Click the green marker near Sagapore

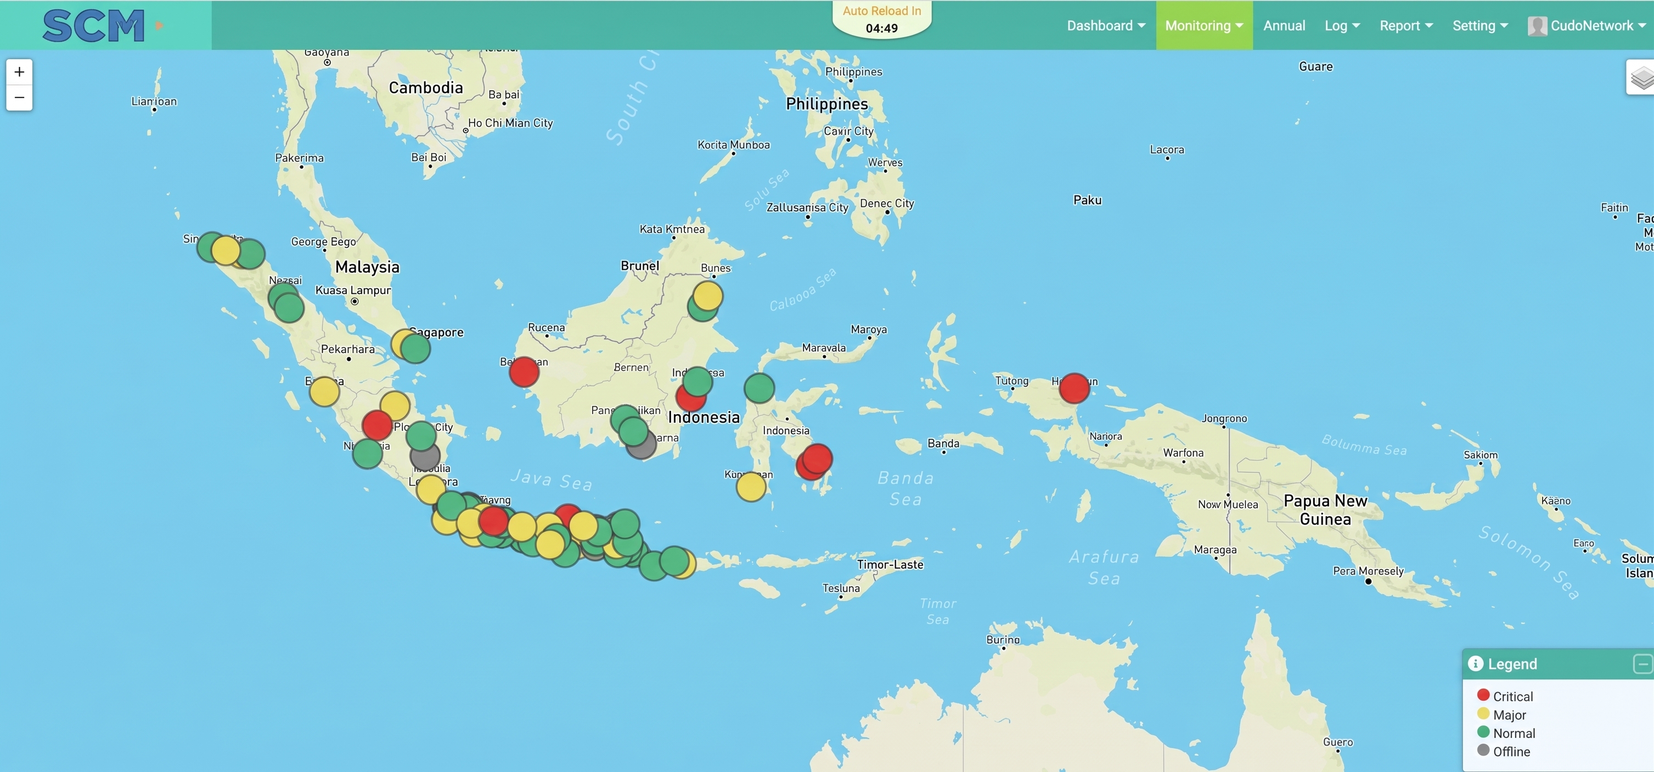coord(415,348)
